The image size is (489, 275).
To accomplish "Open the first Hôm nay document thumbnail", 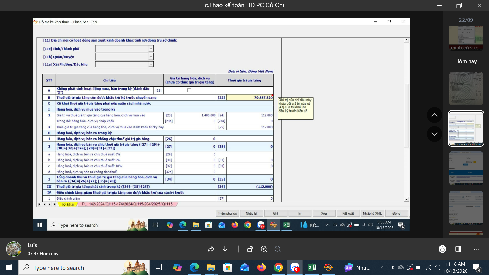I will click(466, 89).
